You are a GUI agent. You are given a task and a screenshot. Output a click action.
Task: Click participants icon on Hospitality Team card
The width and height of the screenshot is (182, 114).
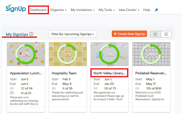coord(54,88)
